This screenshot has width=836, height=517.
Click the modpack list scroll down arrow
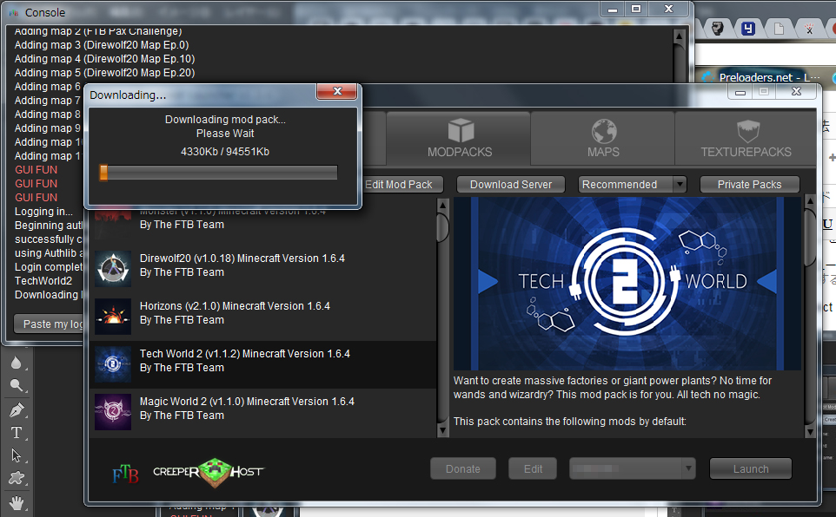point(442,429)
